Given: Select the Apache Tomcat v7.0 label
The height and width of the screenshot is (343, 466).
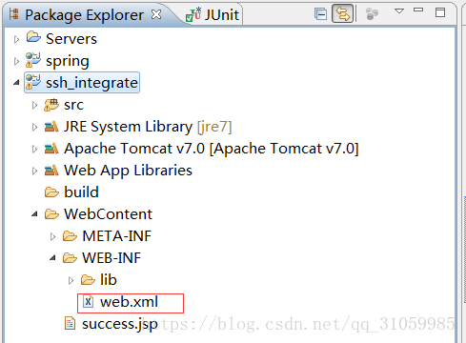Looking at the screenshot, I should (x=212, y=149).
